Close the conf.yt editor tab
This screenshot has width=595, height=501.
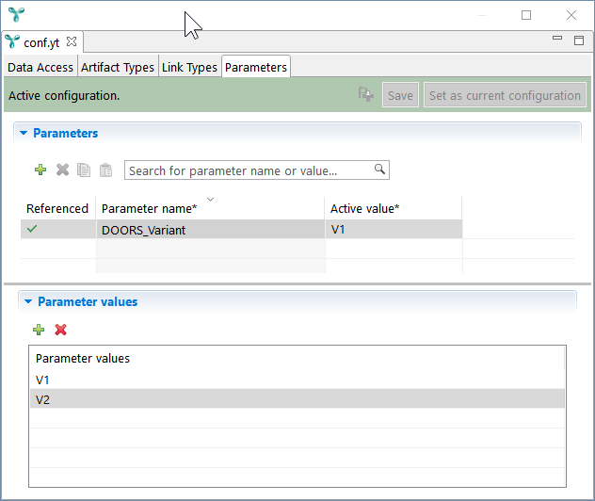[x=72, y=41]
